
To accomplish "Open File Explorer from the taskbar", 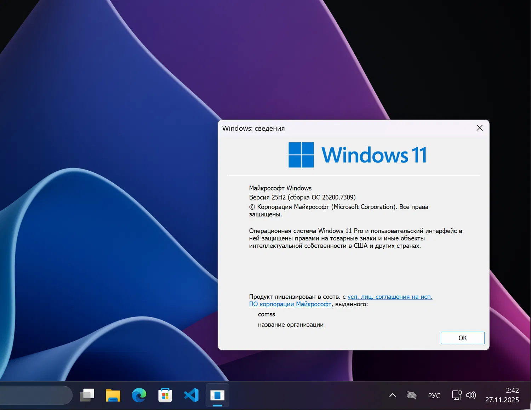I will [x=113, y=395].
